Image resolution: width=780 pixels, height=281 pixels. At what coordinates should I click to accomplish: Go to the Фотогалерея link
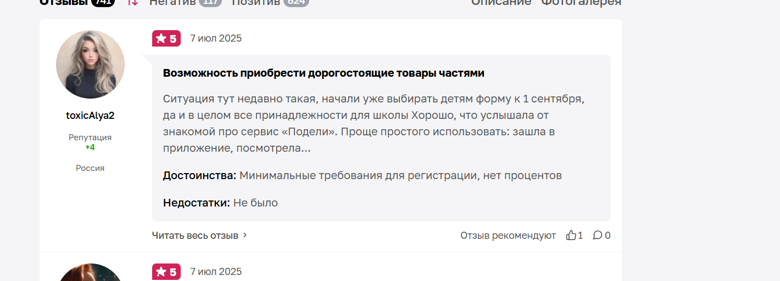[581, 2]
